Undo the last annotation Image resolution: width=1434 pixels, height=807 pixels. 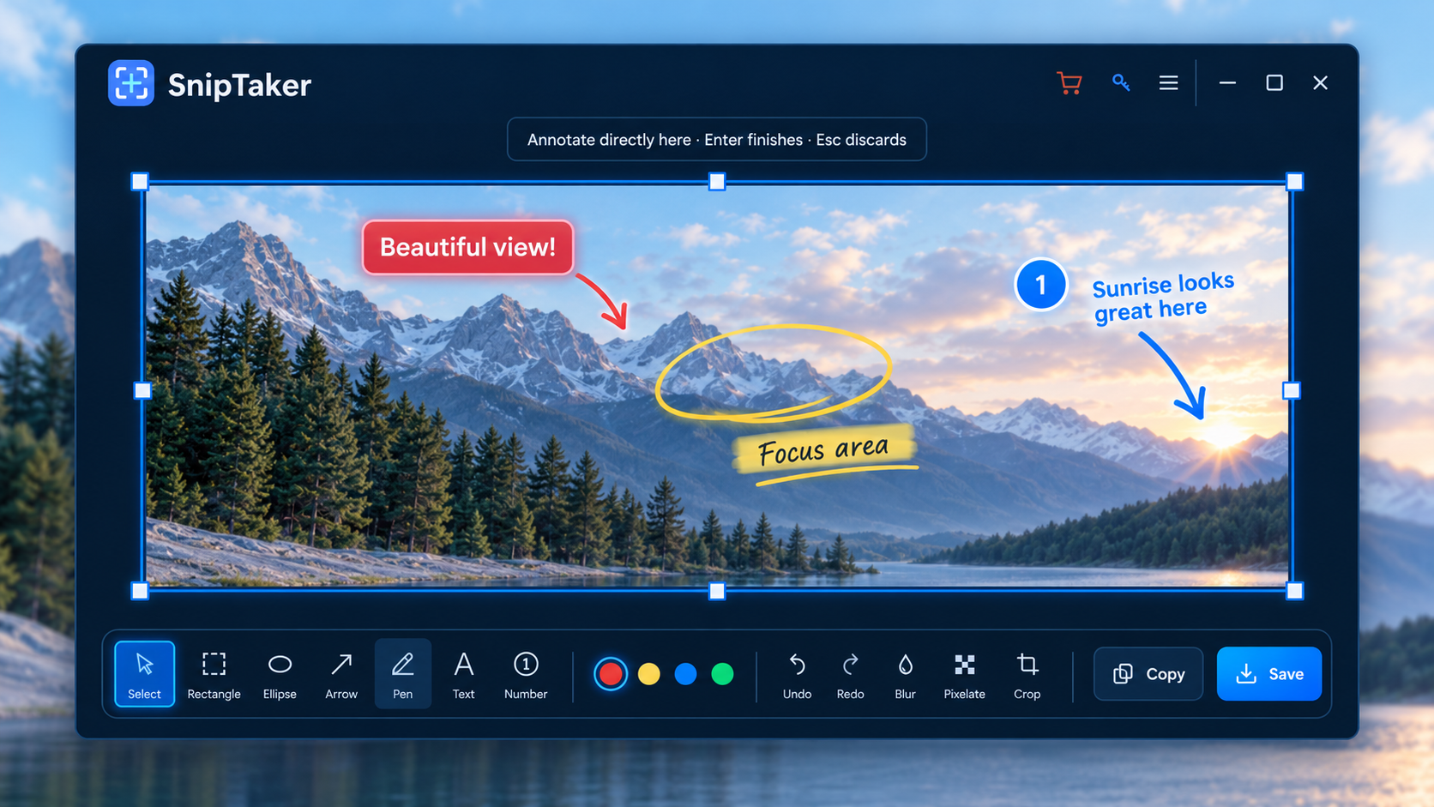(x=797, y=674)
